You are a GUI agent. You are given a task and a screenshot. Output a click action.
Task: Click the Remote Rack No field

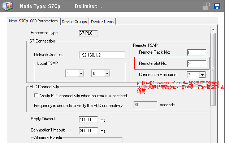click(196, 53)
